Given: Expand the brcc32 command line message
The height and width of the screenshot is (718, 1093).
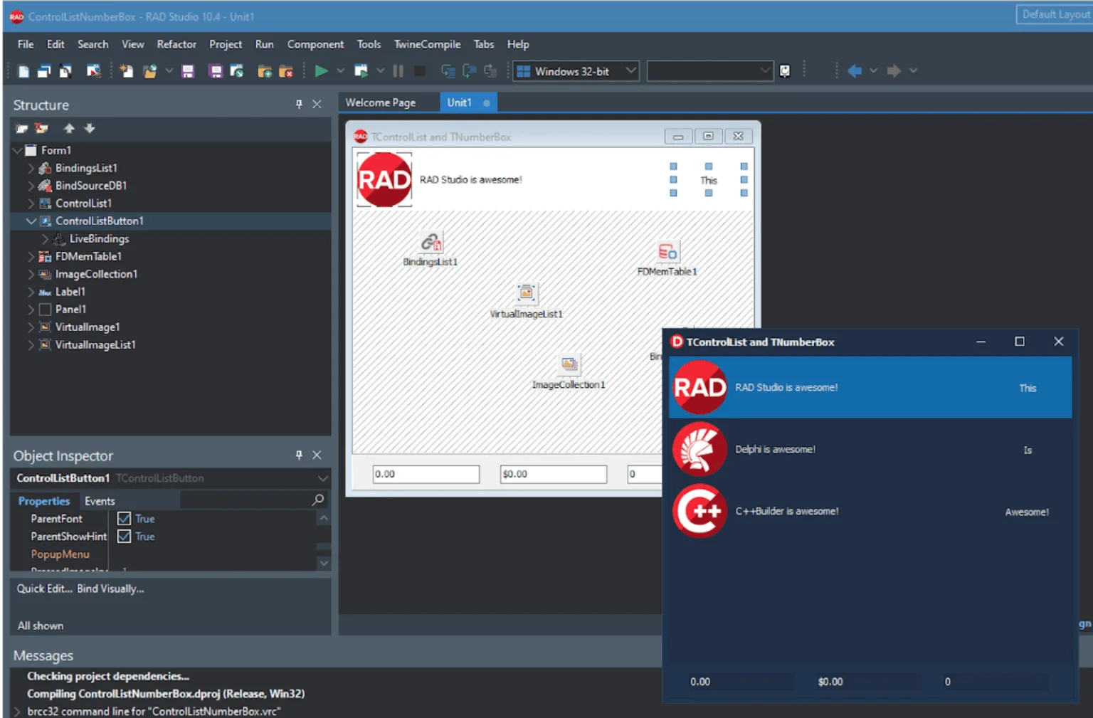Looking at the screenshot, I should (17, 711).
